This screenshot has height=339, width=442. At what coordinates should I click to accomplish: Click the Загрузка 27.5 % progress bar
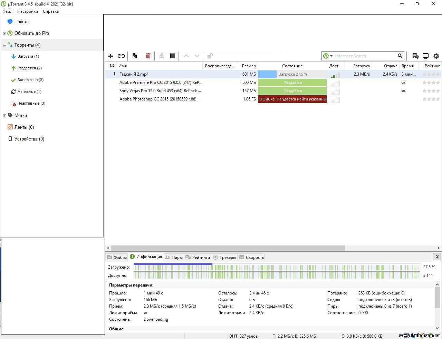[292, 74]
